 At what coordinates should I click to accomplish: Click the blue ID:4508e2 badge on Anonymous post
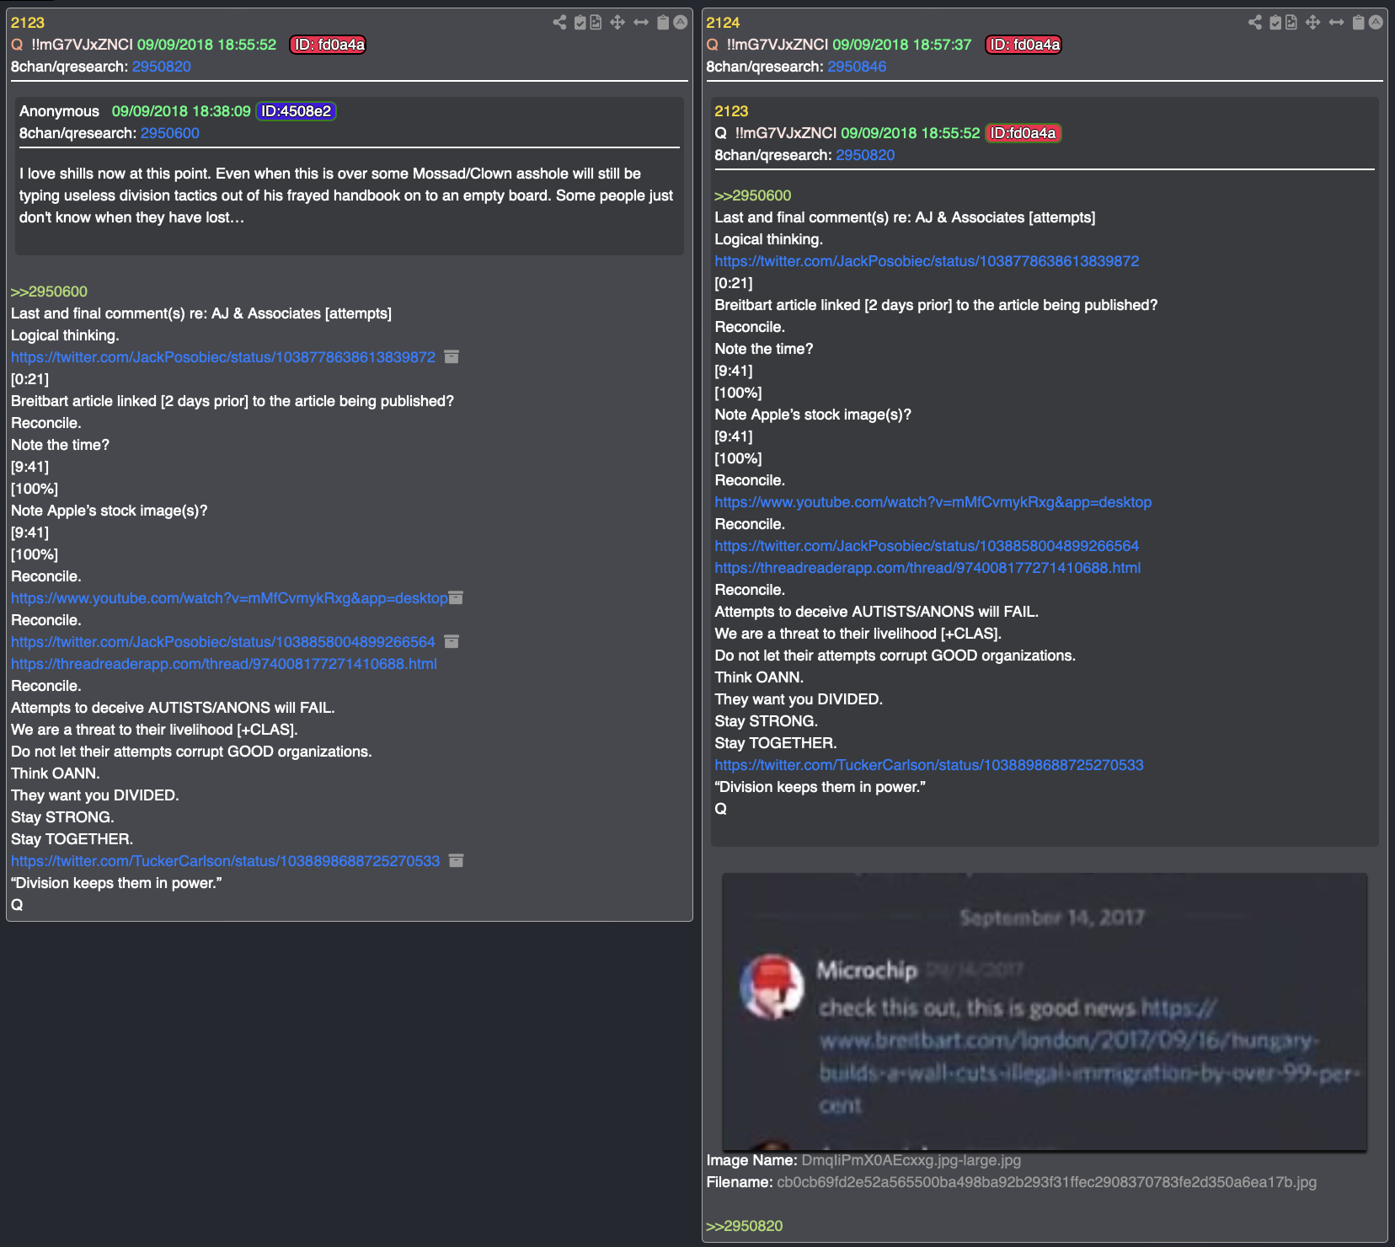(x=296, y=111)
